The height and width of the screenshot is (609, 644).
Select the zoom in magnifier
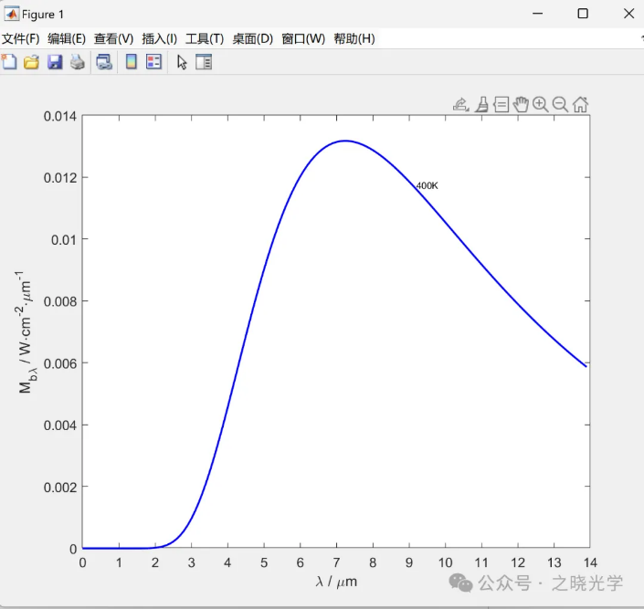pyautogui.click(x=541, y=104)
